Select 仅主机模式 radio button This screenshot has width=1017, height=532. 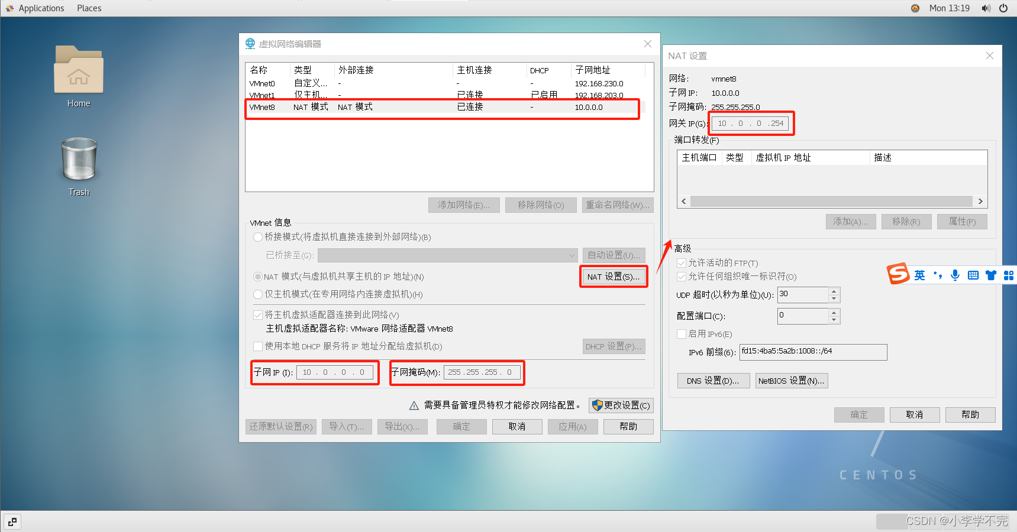coord(258,294)
